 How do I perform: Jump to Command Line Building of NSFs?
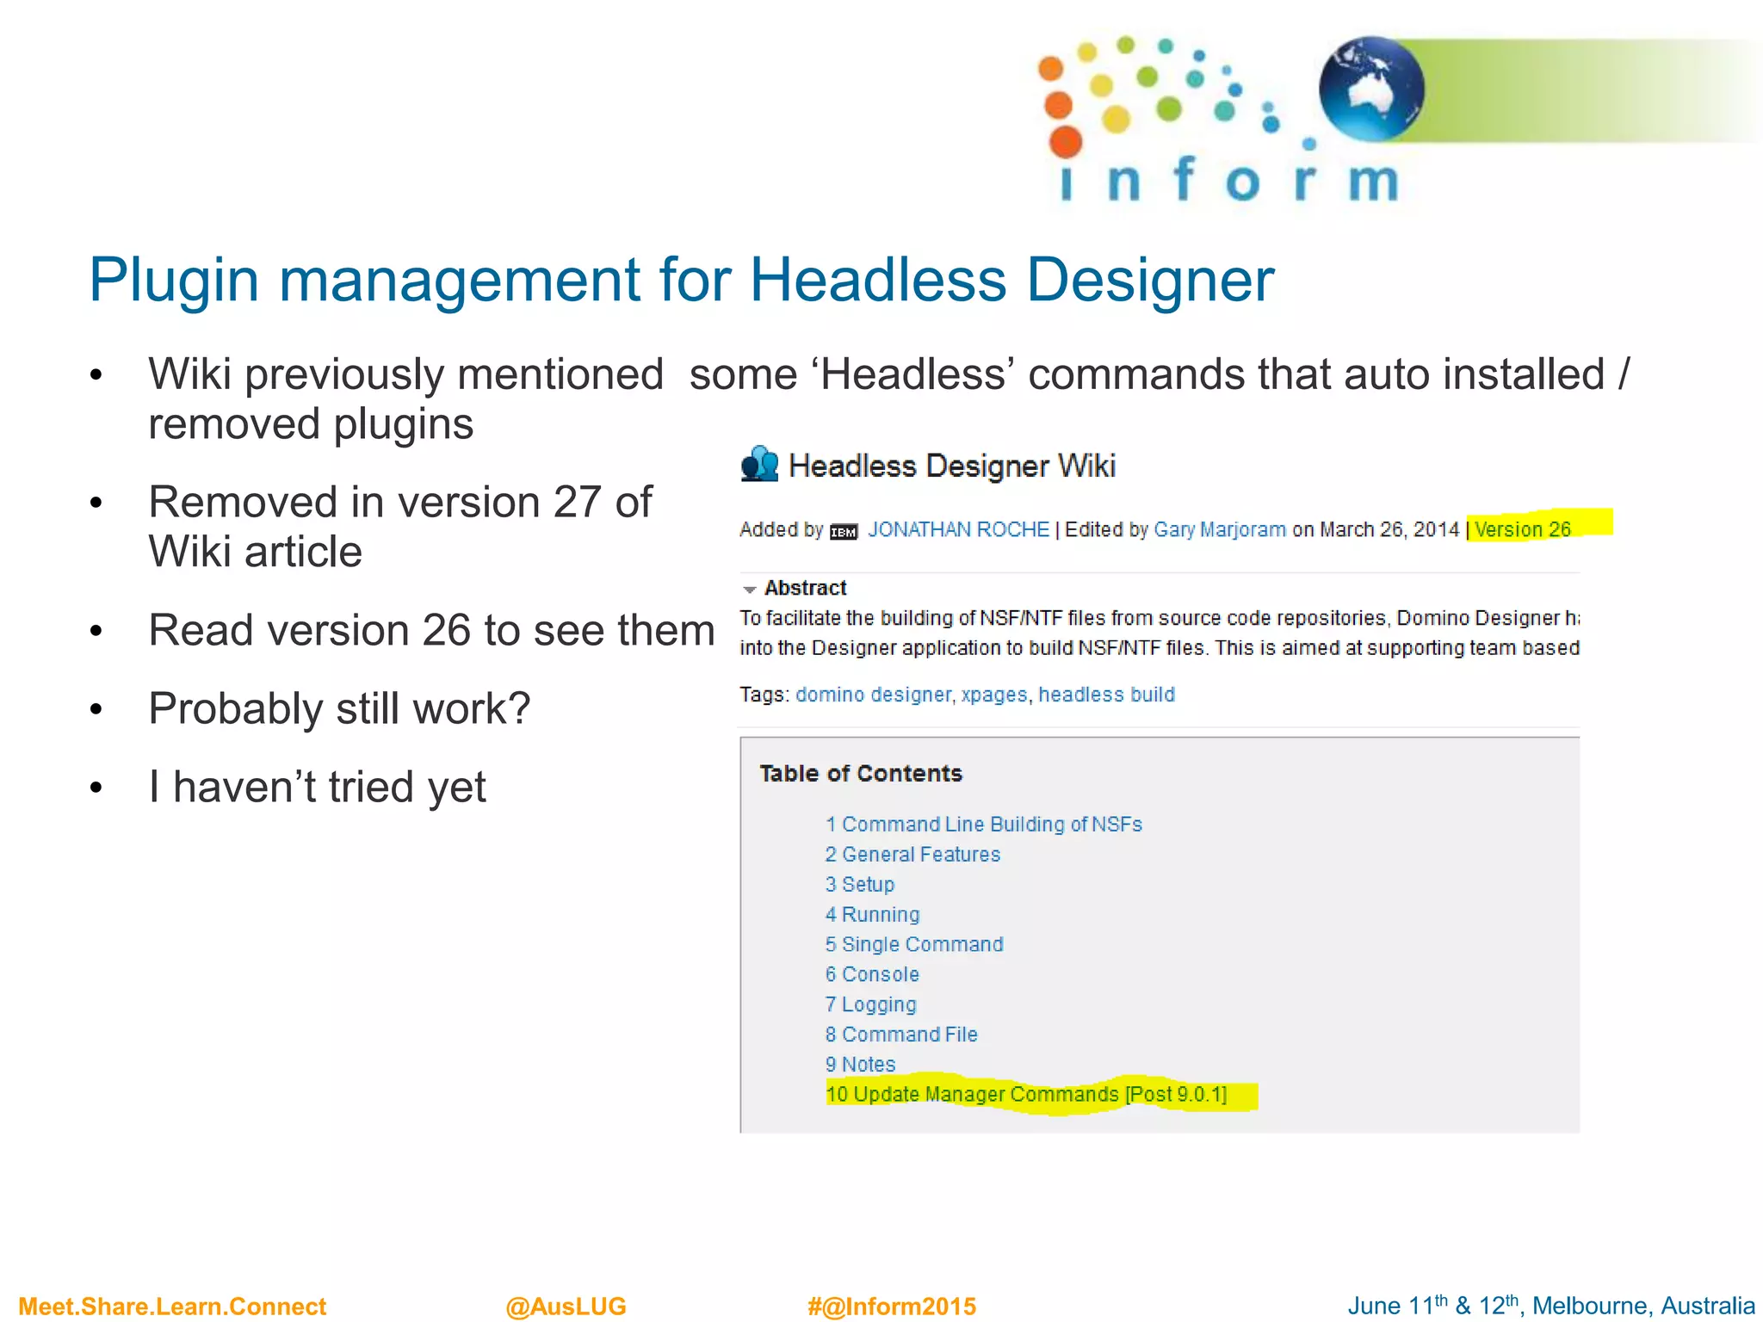[x=983, y=824]
